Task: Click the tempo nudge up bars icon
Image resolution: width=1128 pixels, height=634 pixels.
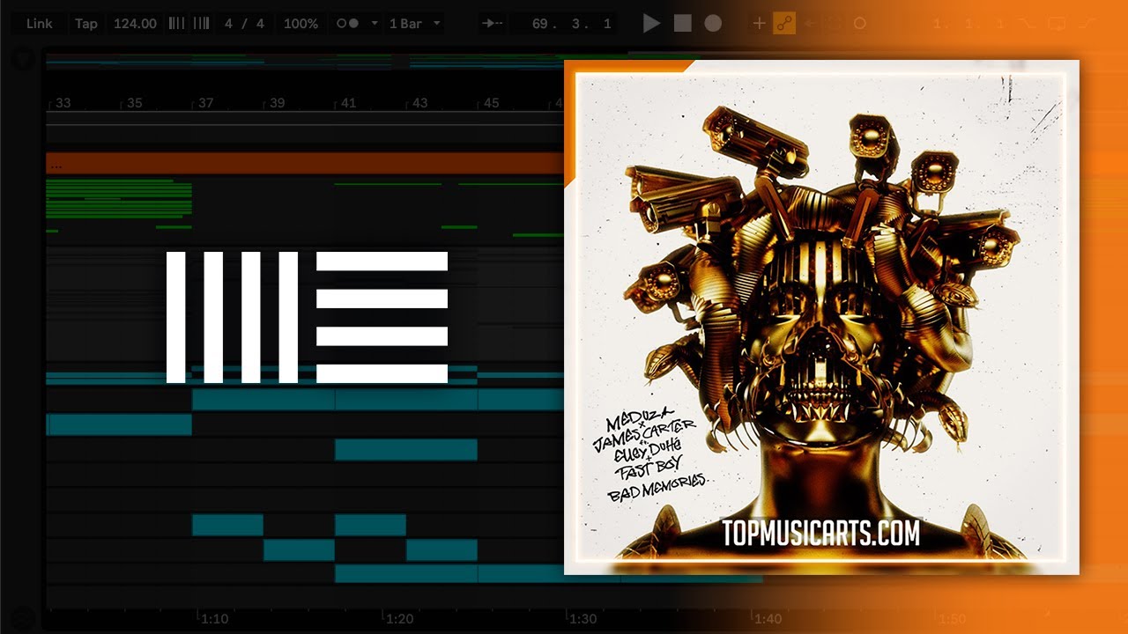Action: pos(201,24)
